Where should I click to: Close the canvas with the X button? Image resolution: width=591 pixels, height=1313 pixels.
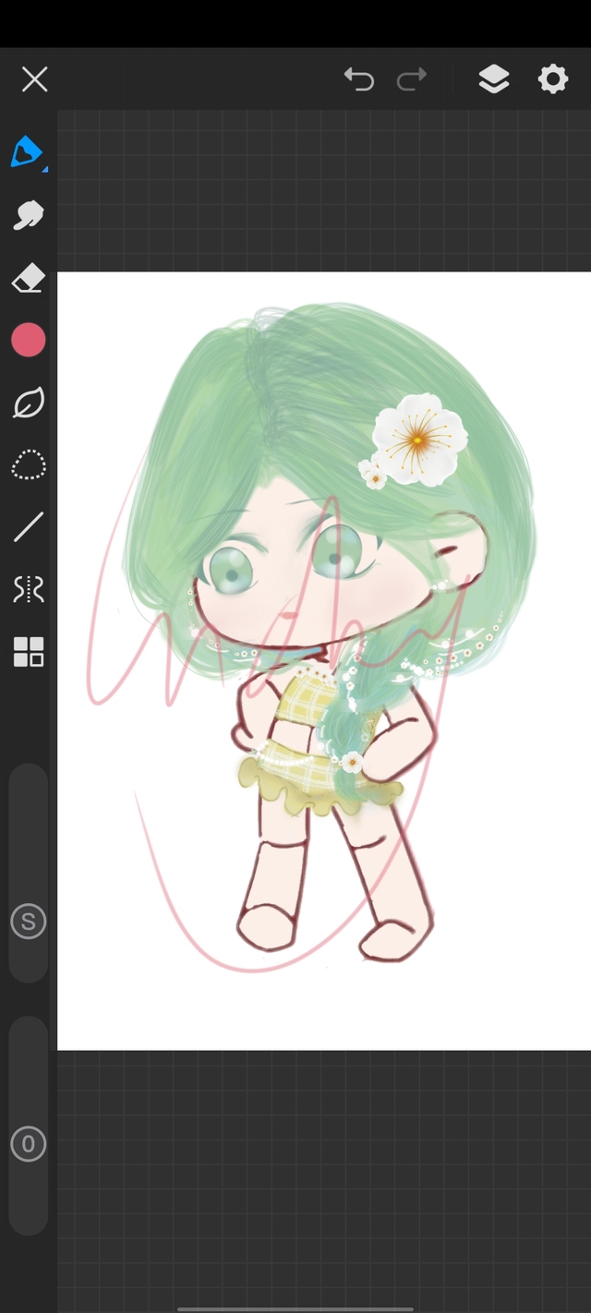point(34,79)
